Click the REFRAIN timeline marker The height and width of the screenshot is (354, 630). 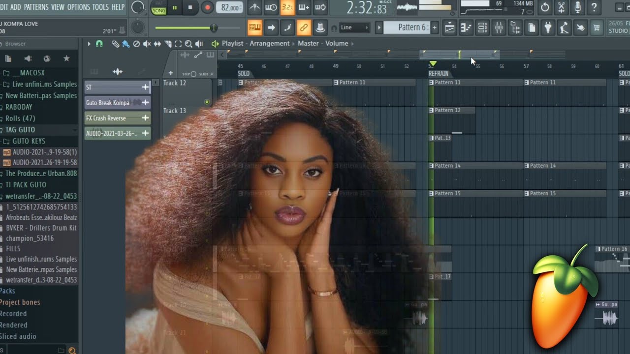(438, 74)
